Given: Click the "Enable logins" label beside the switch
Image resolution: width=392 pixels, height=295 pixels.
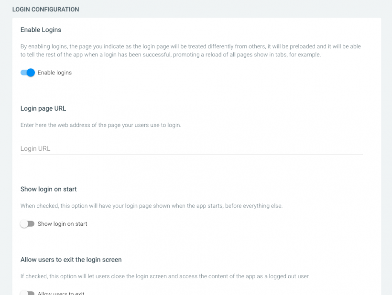Looking at the screenshot, I should 54,73.
